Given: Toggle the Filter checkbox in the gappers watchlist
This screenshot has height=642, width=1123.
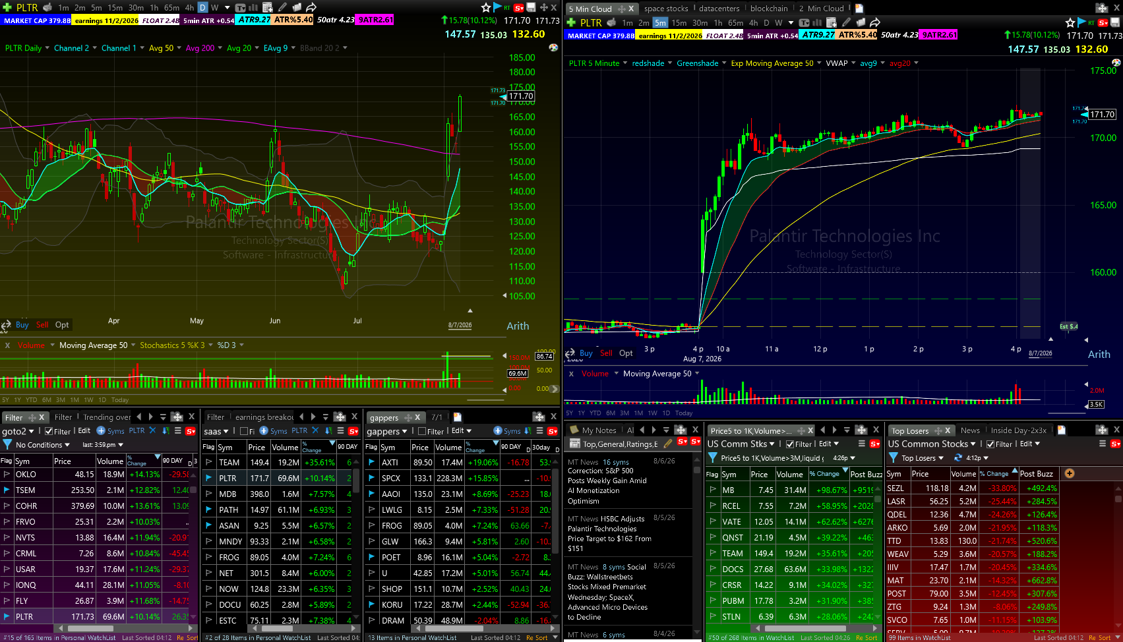Looking at the screenshot, I should 422,431.
